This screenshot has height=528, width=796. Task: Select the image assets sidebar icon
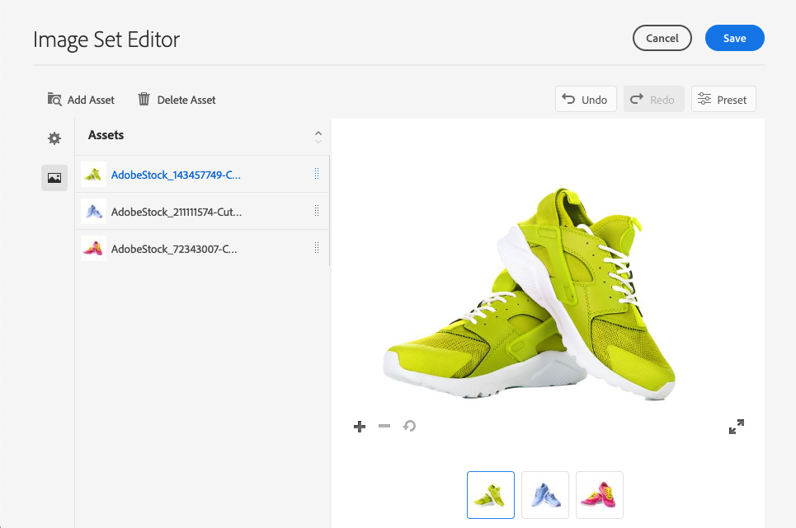pos(54,178)
